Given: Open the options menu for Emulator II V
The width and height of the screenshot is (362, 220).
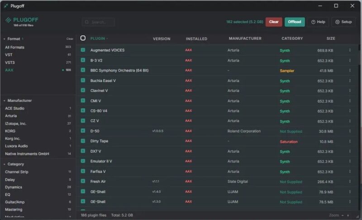Looking at the screenshot, I should (x=350, y=161).
